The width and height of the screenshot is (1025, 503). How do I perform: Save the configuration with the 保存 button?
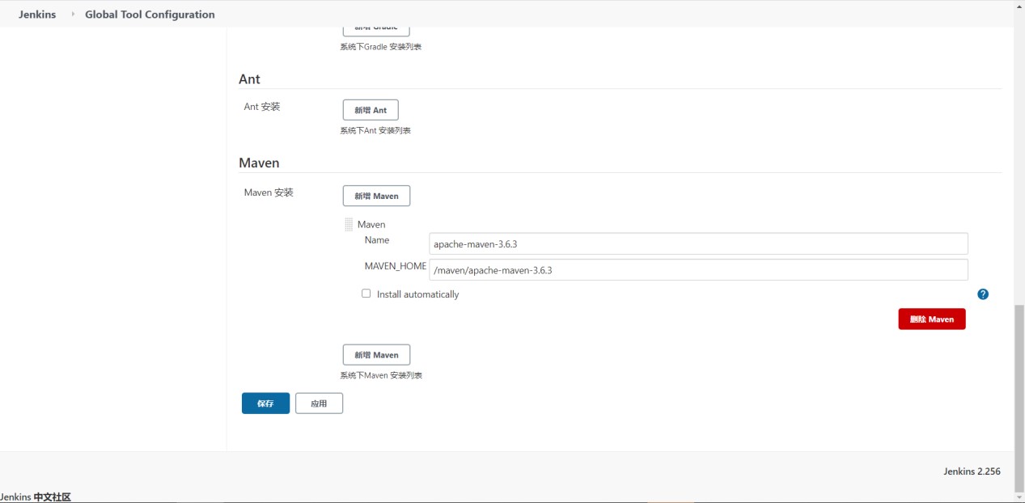click(x=265, y=403)
